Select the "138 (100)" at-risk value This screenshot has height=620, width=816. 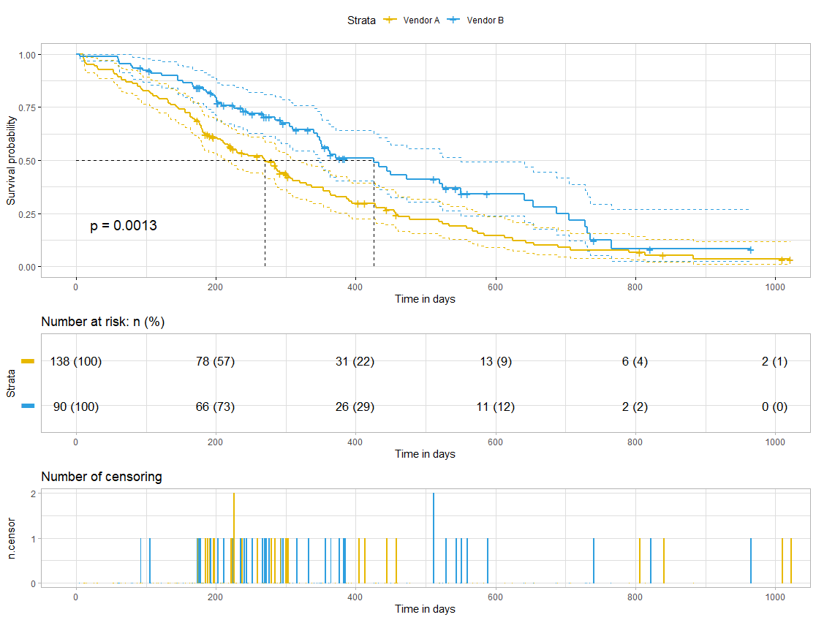(x=76, y=362)
